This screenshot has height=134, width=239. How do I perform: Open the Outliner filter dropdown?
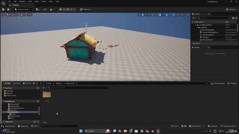(195, 18)
